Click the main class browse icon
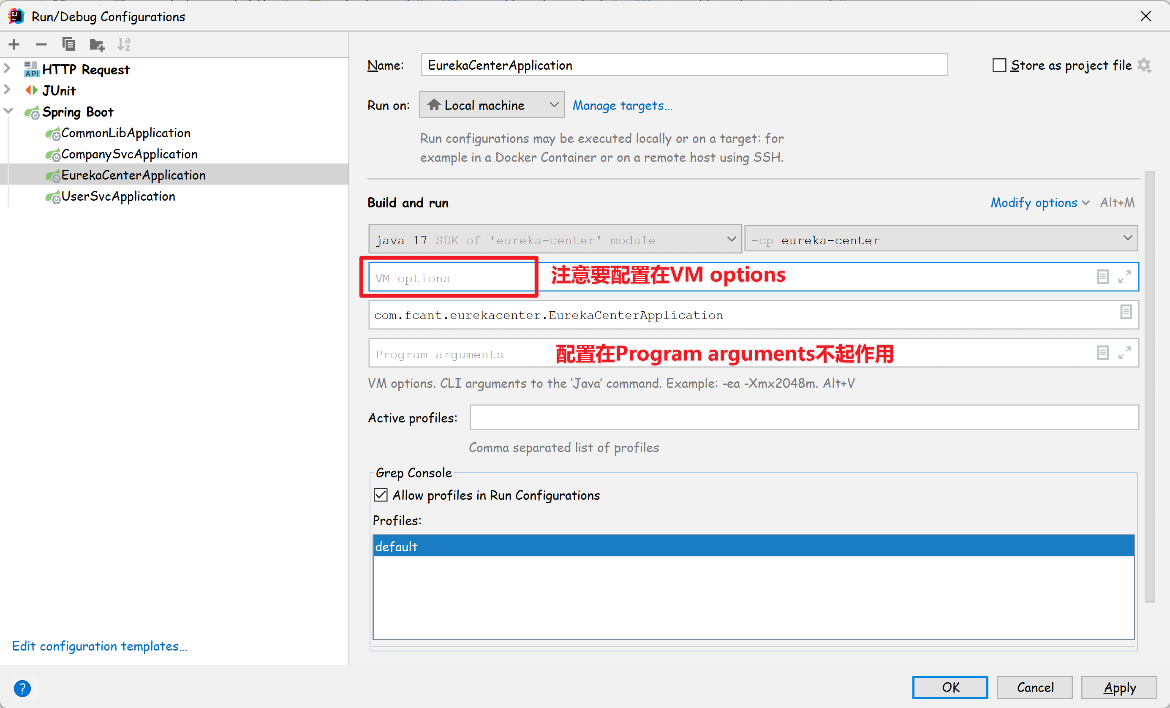 point(1126,312)
